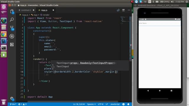Show previous signature in parameter hint
The width and height of the screenshot is (189, 106).
click(x=53, y=65)
